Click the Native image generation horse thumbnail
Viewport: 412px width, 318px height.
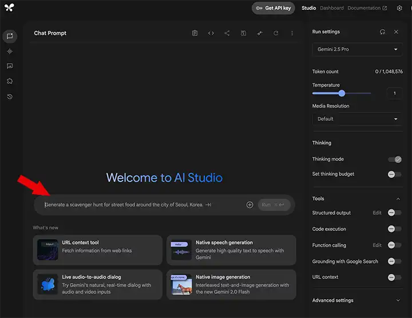(x=181, y=284)
